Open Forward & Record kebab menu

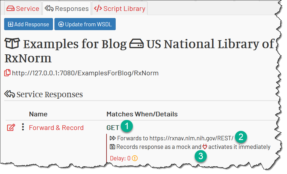click(23, 127)
